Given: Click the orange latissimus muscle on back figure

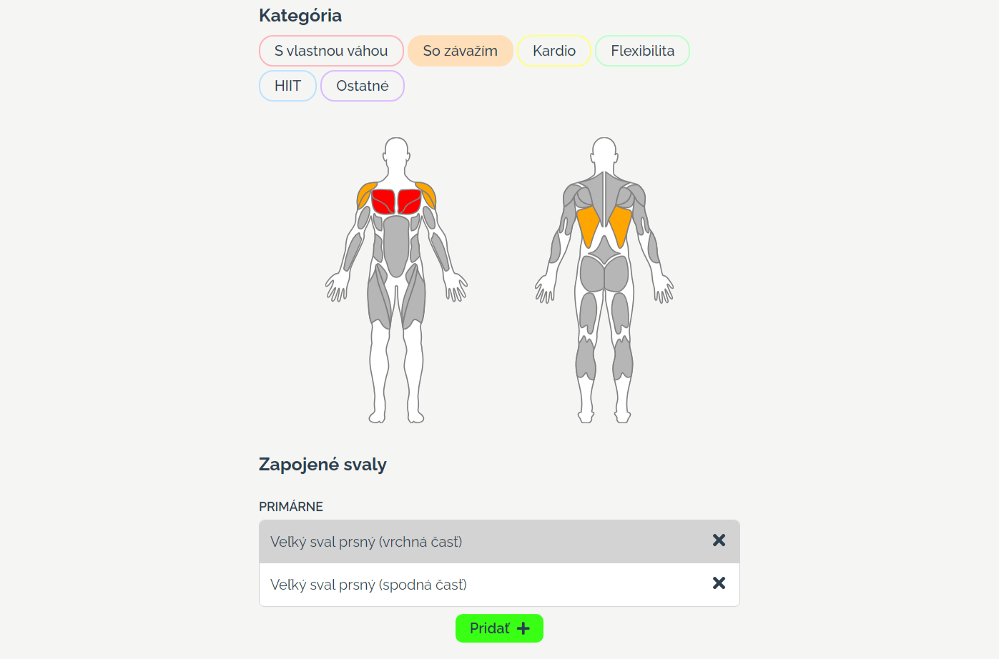Looking at the screenshot, I should point(589,225).
